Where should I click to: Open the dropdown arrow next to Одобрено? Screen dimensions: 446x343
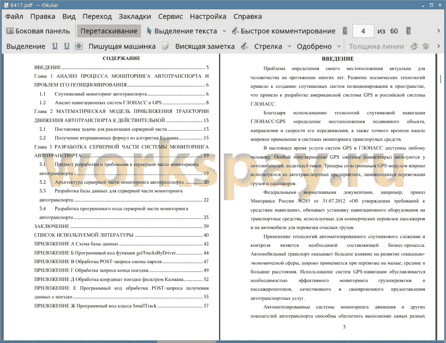pos(339,46)
